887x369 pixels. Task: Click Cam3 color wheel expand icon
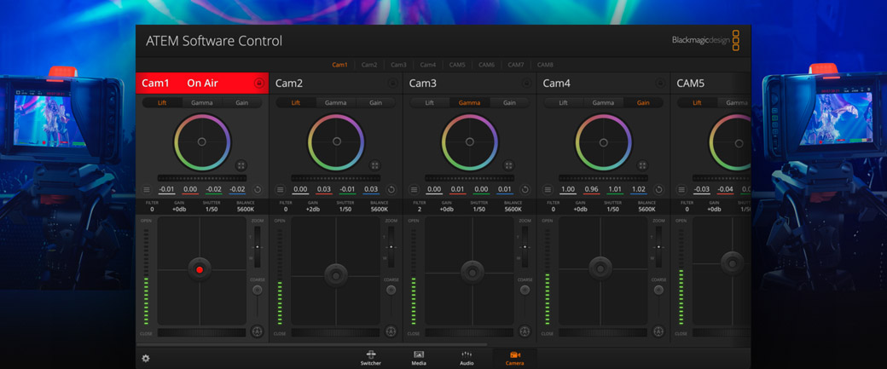click(x=508, y=166)
